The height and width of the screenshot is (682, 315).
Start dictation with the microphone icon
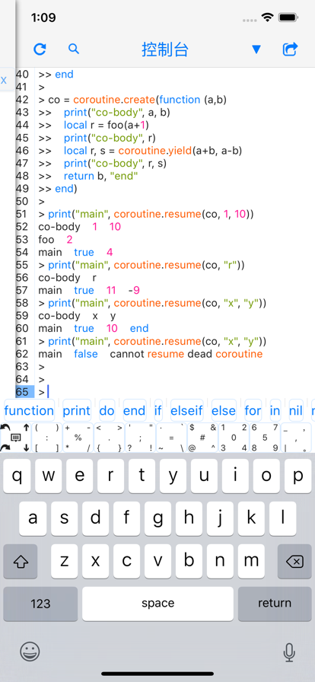click(289, 652)
